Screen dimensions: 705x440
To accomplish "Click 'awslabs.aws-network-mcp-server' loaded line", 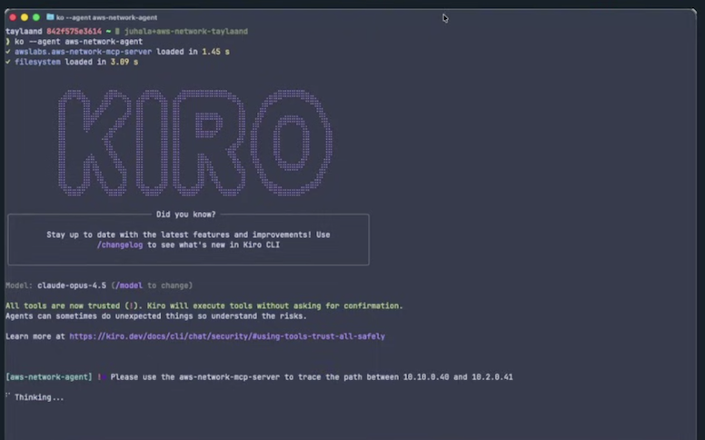I will 117,52.
